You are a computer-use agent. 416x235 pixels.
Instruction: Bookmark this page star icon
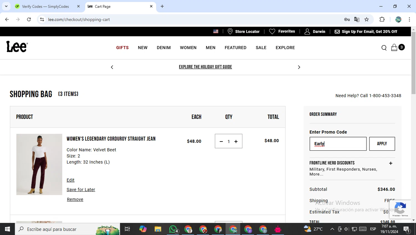367,19
